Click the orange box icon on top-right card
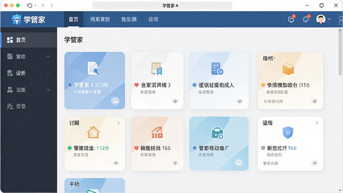This screenshot has height=193, width=343. [x=288, y=69]
